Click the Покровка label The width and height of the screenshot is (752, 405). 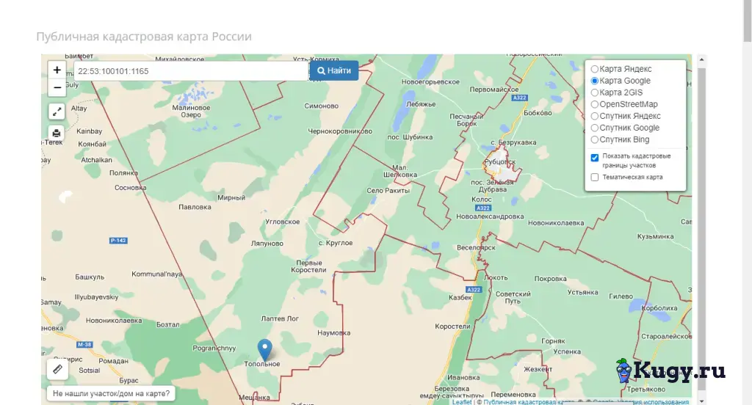click(x=551, y=279)
